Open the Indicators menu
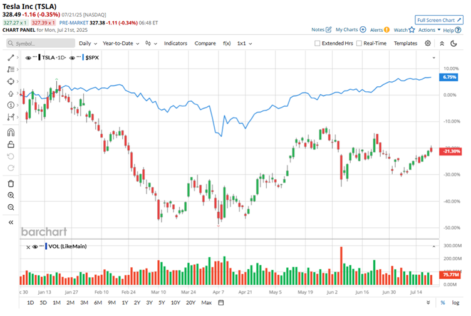471x316 pixels. tap(175, 44)
